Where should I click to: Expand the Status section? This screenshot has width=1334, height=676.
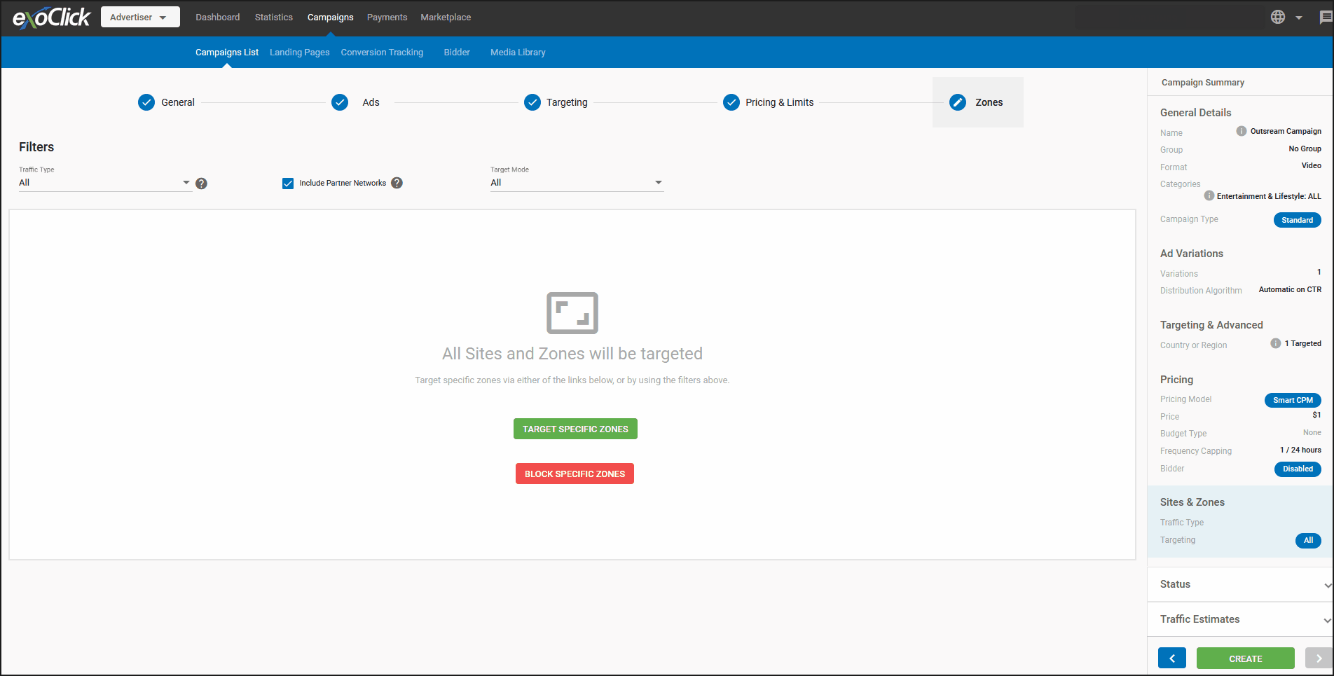click(x=1240, y=584)
